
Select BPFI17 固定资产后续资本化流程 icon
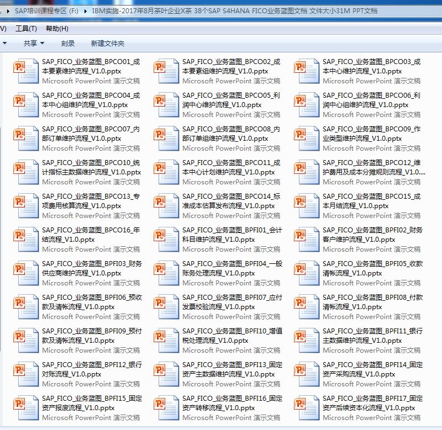point(307,408)
